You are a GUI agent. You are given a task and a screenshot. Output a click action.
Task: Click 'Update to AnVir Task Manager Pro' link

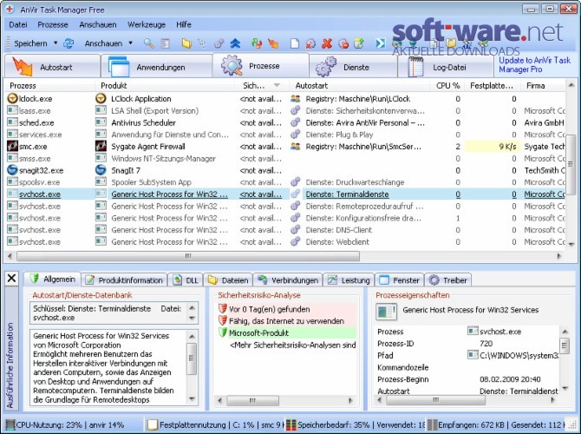(x=534, y=64)
